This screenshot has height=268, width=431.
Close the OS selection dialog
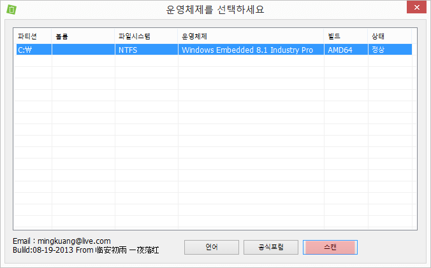416,7
